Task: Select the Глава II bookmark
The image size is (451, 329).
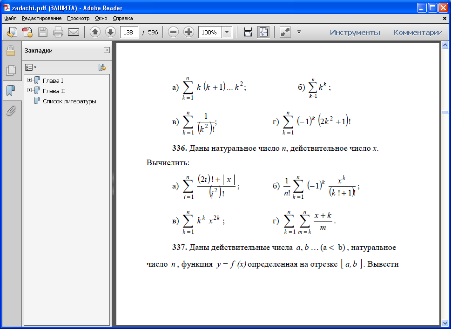Action: pos(54,91)
